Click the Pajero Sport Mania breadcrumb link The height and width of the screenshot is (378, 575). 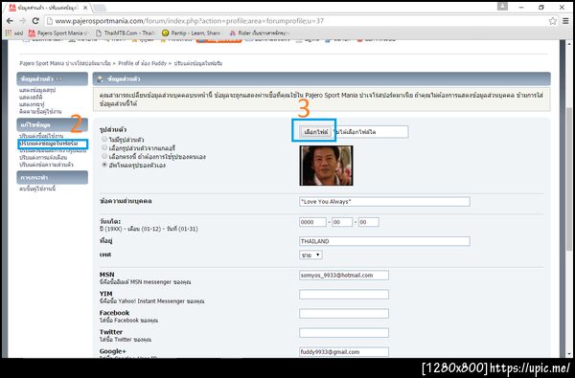(65, 63)
